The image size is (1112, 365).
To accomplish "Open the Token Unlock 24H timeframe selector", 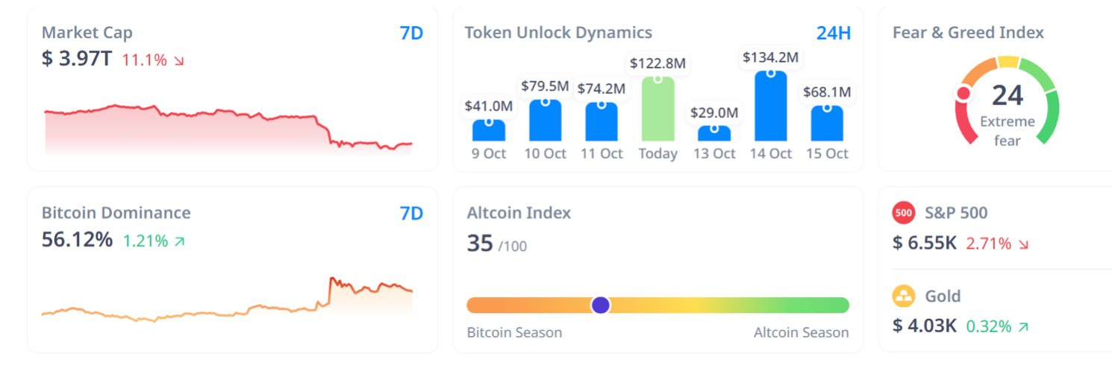I will (834, 34).
